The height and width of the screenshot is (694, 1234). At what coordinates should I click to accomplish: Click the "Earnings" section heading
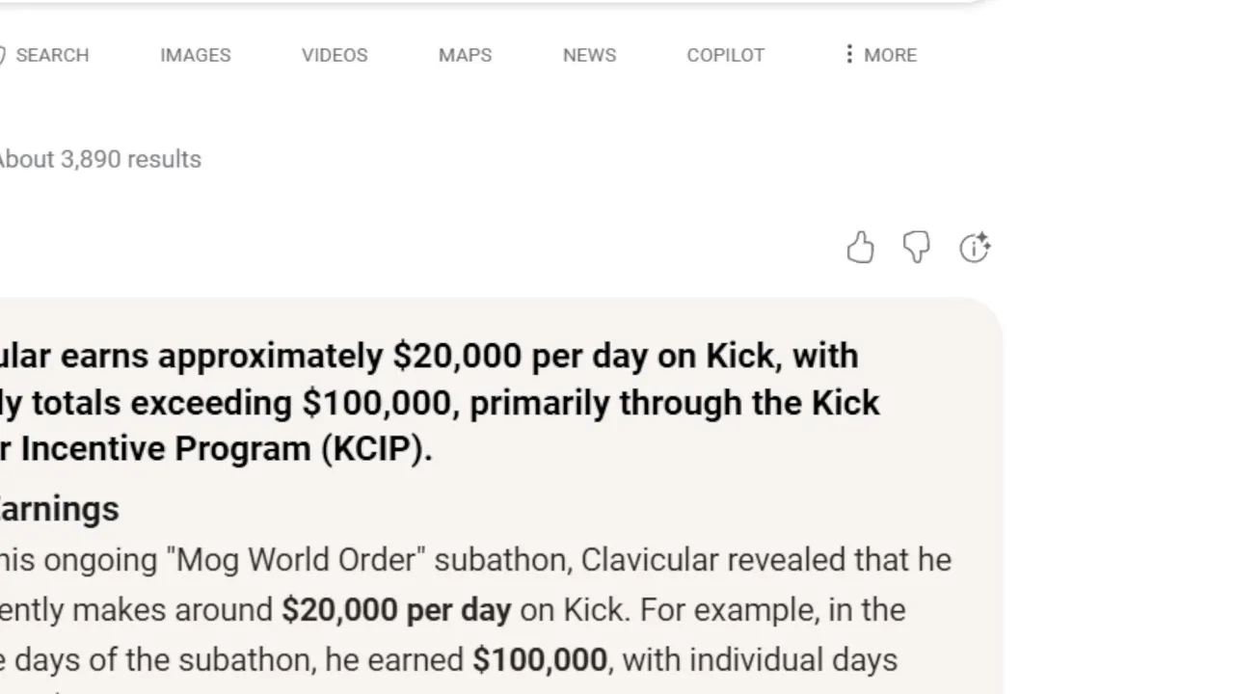60,508
